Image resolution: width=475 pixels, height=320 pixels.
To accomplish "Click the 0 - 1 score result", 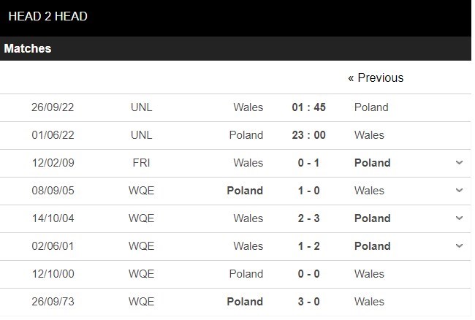I will 308,163.
